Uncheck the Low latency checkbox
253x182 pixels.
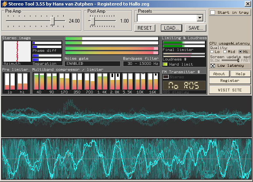pos(213,66)
